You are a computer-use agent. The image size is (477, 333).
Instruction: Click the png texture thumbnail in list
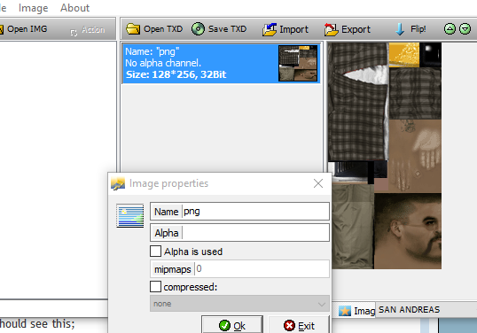298,63
